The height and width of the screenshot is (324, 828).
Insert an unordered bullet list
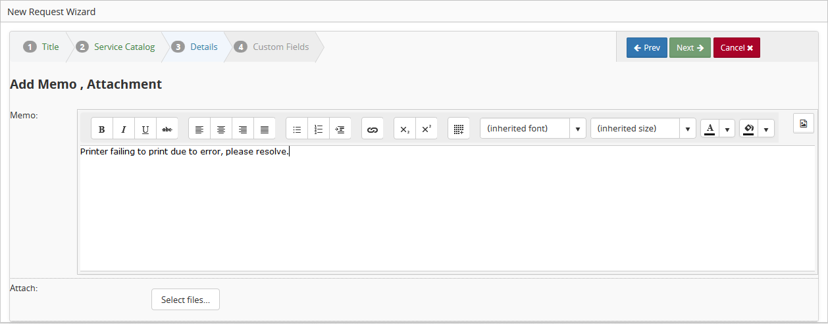click(297, 129)
